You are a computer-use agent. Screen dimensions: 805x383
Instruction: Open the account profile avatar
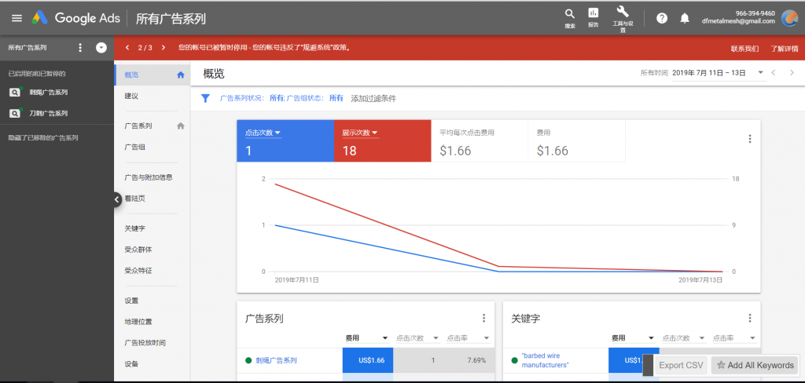tap(789, 18)
